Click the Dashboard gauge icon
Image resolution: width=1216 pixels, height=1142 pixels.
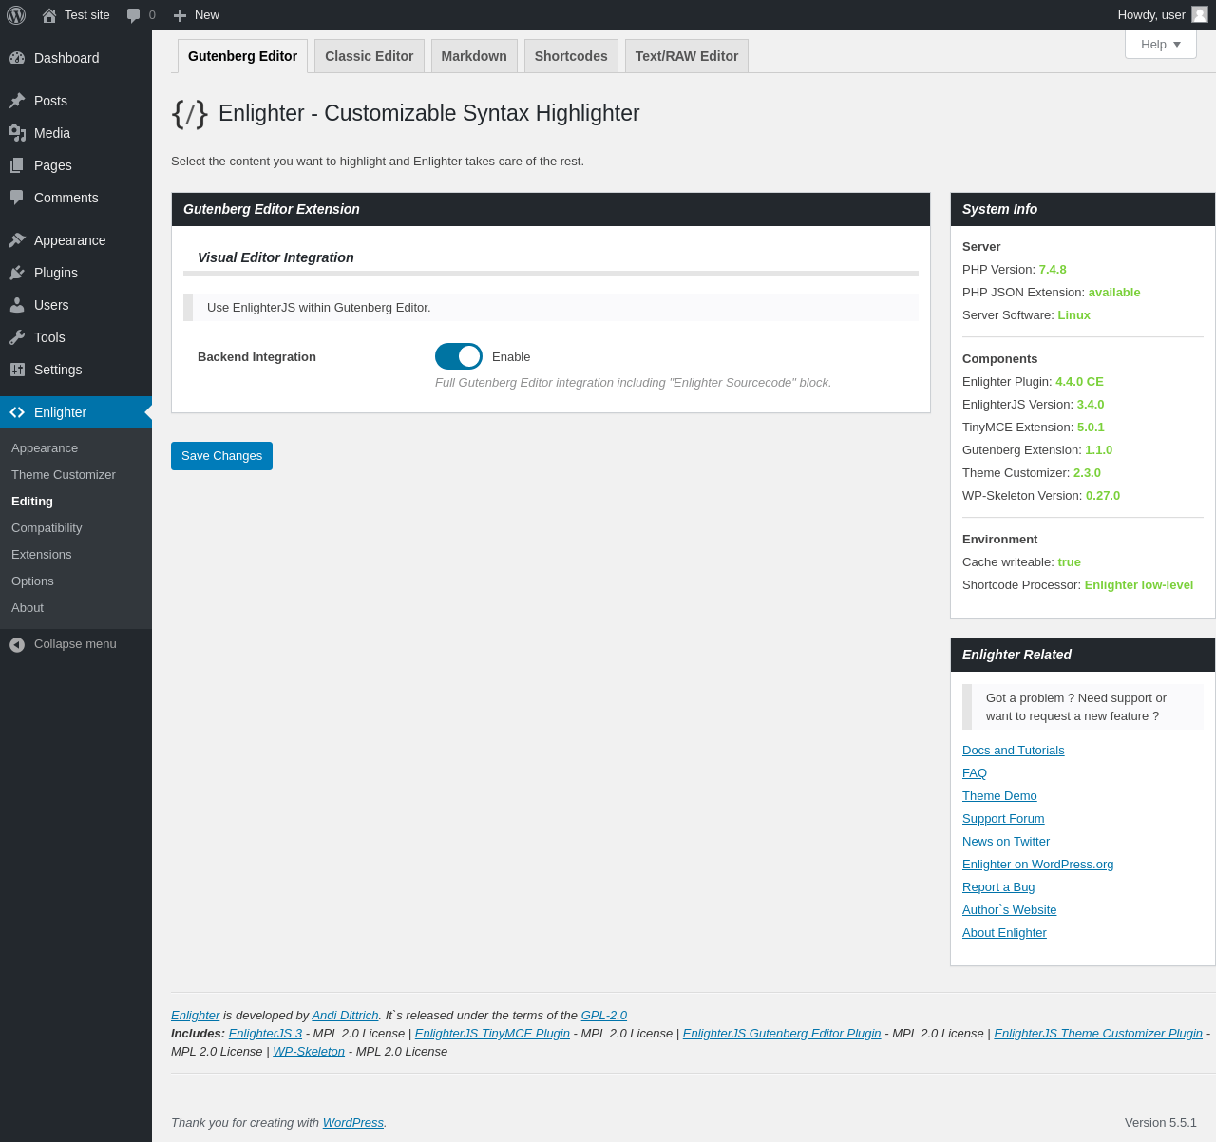click(x=17, y=58)
